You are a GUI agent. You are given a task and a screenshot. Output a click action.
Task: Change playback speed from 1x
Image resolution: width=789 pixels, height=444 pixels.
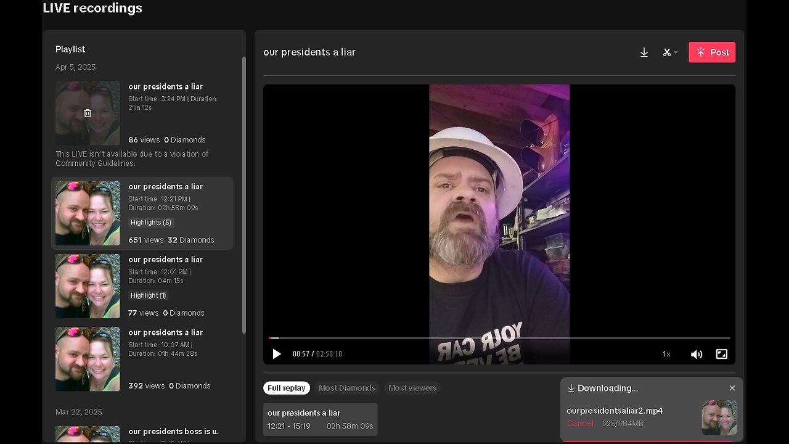(666, 354)
